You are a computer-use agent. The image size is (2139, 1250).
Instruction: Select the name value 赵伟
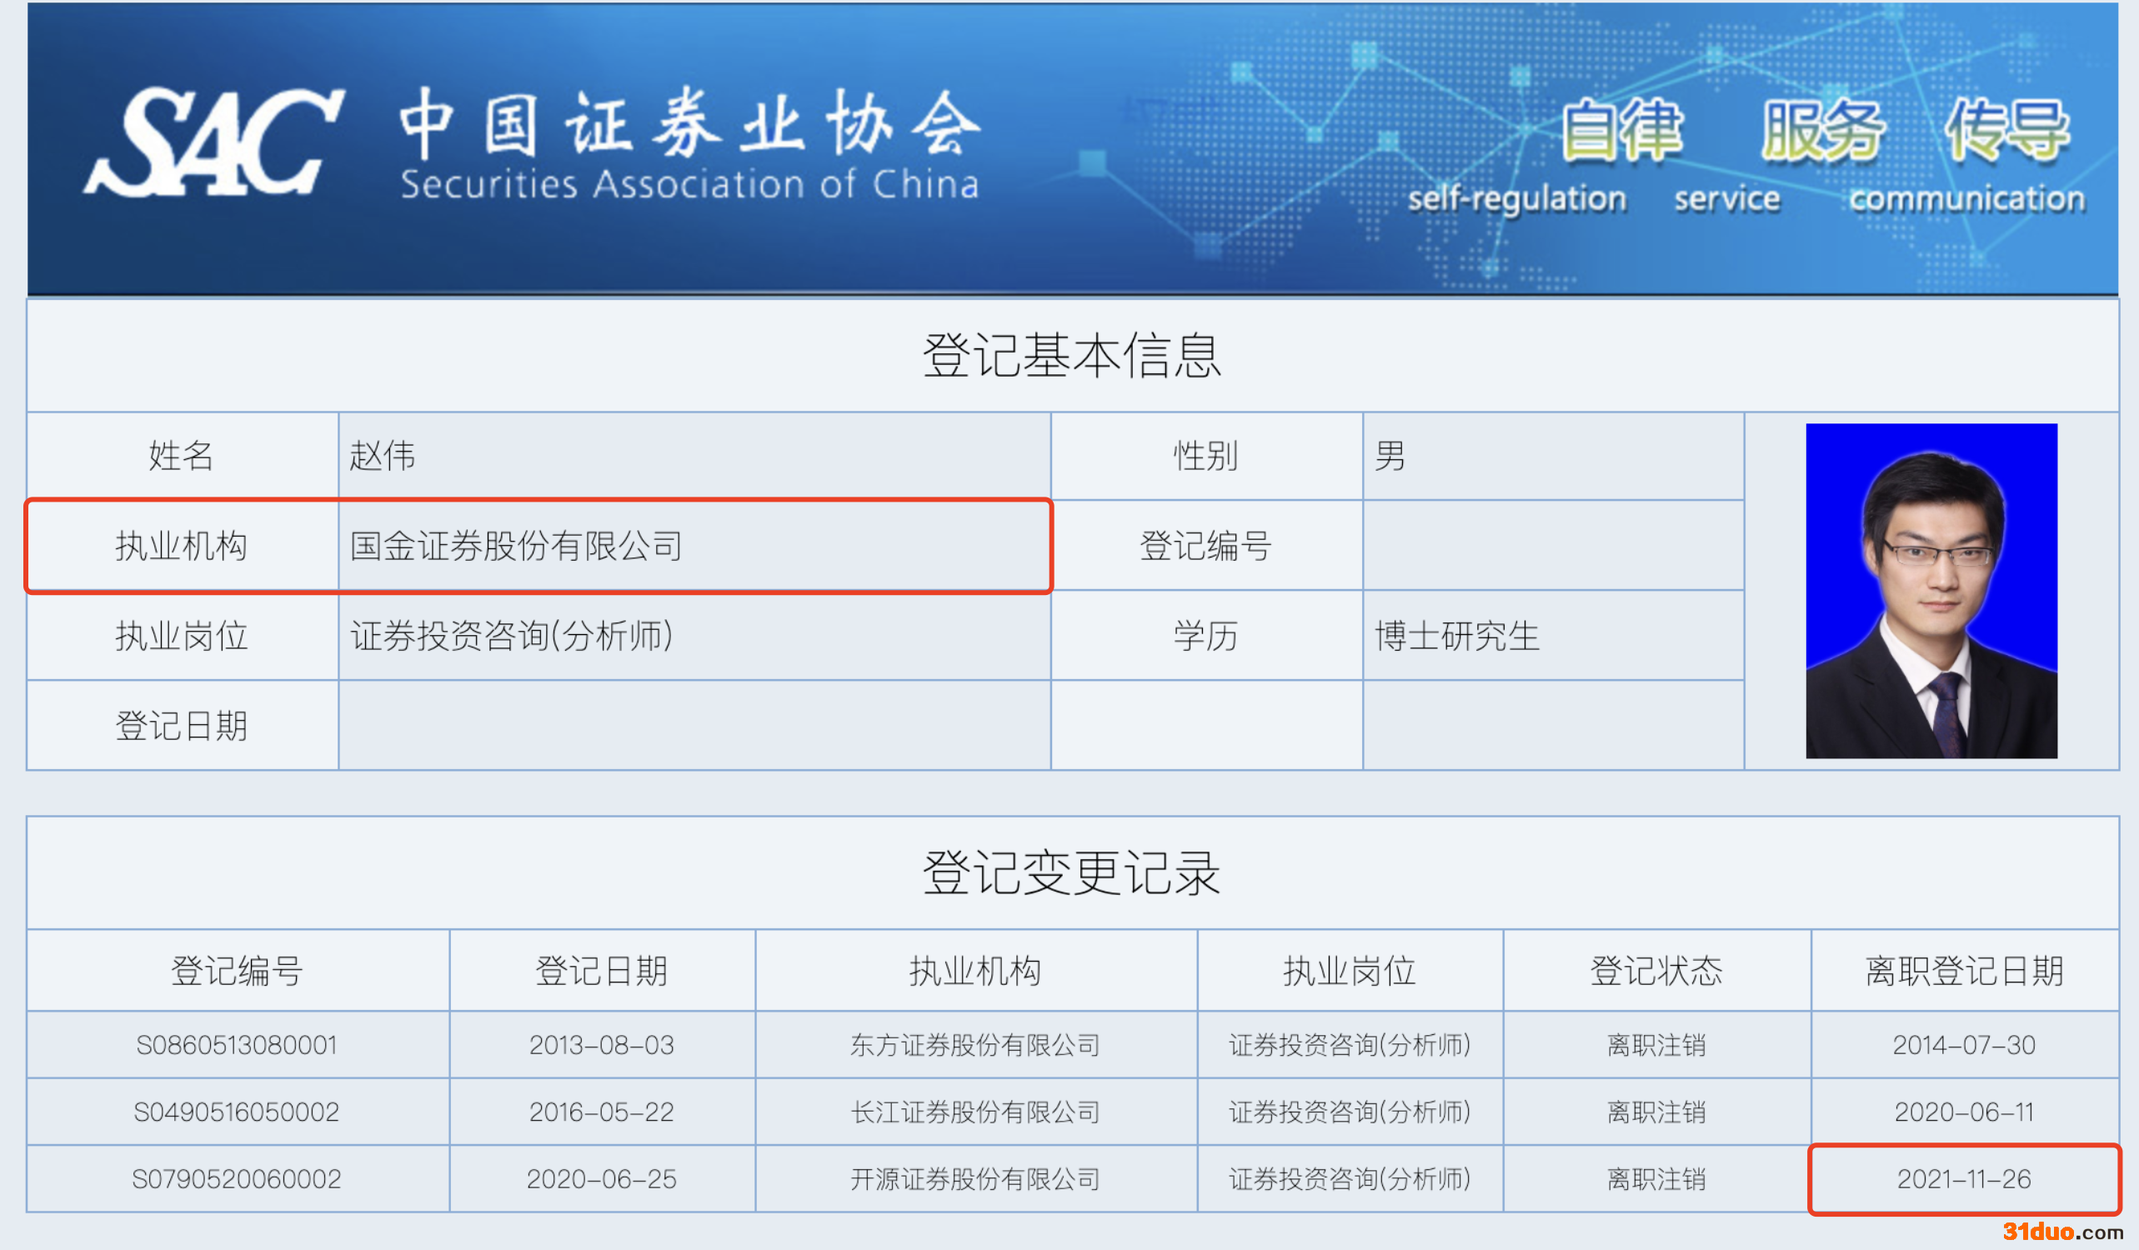pyautogui.click(x=383, y=456)
